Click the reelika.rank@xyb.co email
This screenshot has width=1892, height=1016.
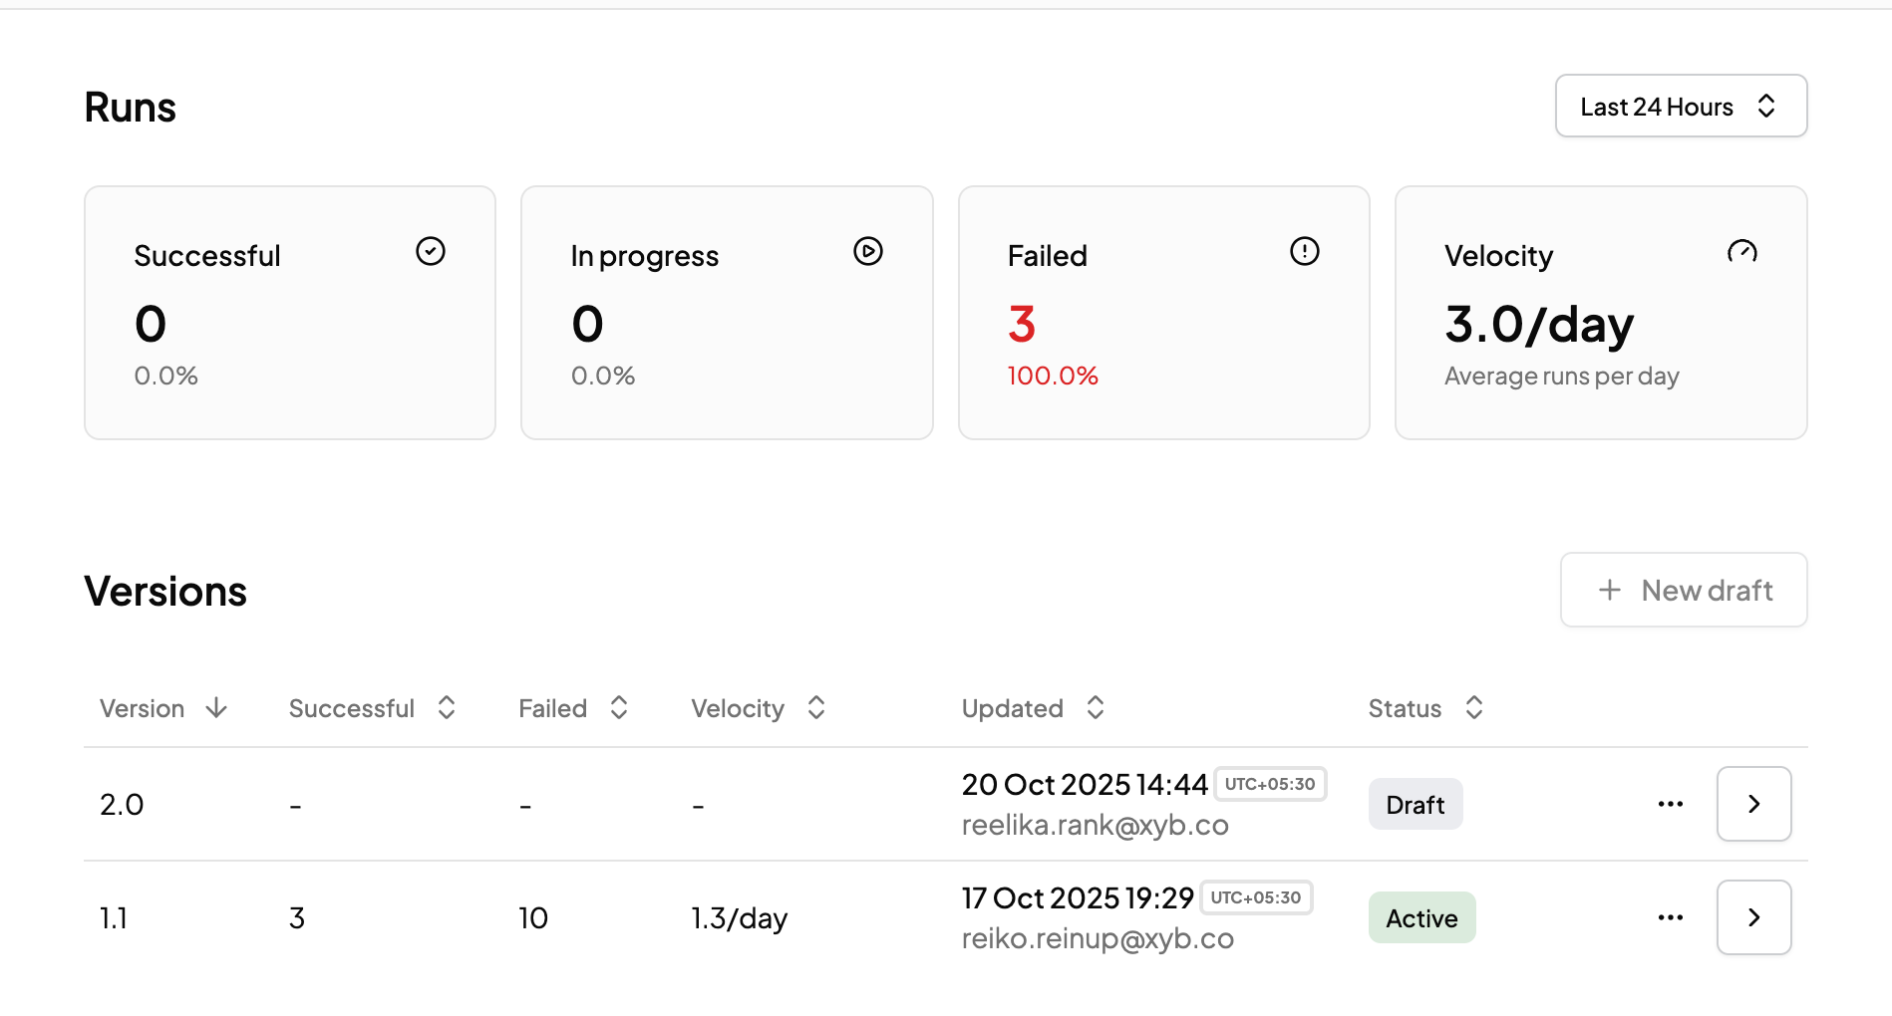coord(1095,826)
